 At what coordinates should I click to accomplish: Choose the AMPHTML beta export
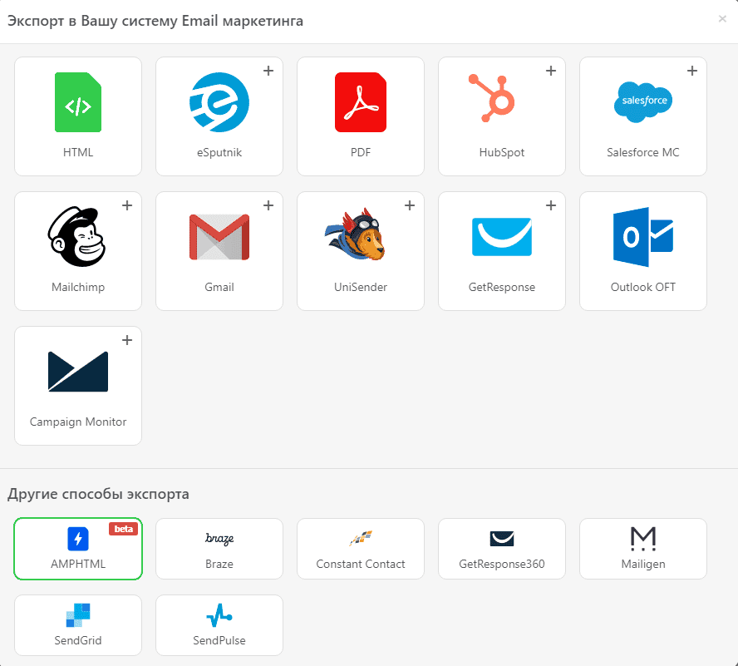77,549
